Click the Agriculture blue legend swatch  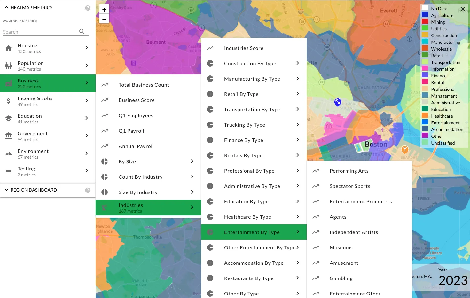click(x=425, y=15)
